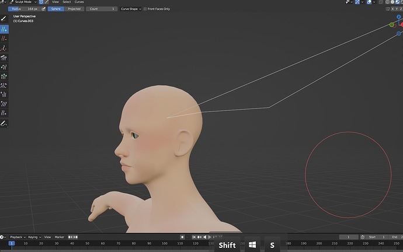Switch to material preview shading
The height and width of the screenshot is (252, 403).
(x=397, y=2)
